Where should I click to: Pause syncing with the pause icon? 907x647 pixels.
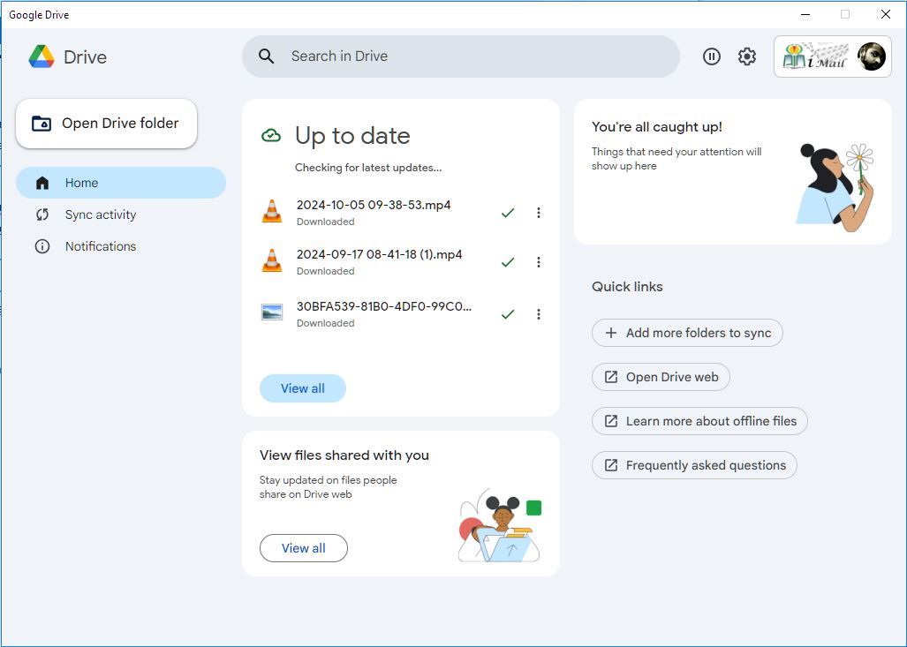[x=712, y=56]
